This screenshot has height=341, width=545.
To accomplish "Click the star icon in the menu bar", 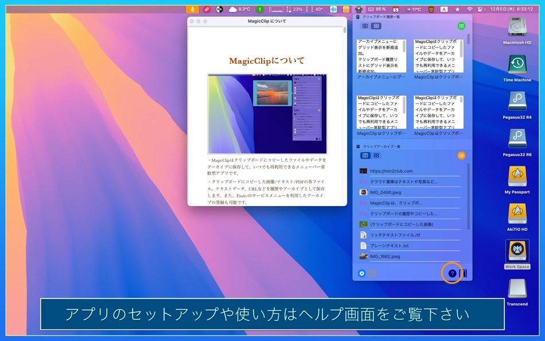I will [457, 9].
